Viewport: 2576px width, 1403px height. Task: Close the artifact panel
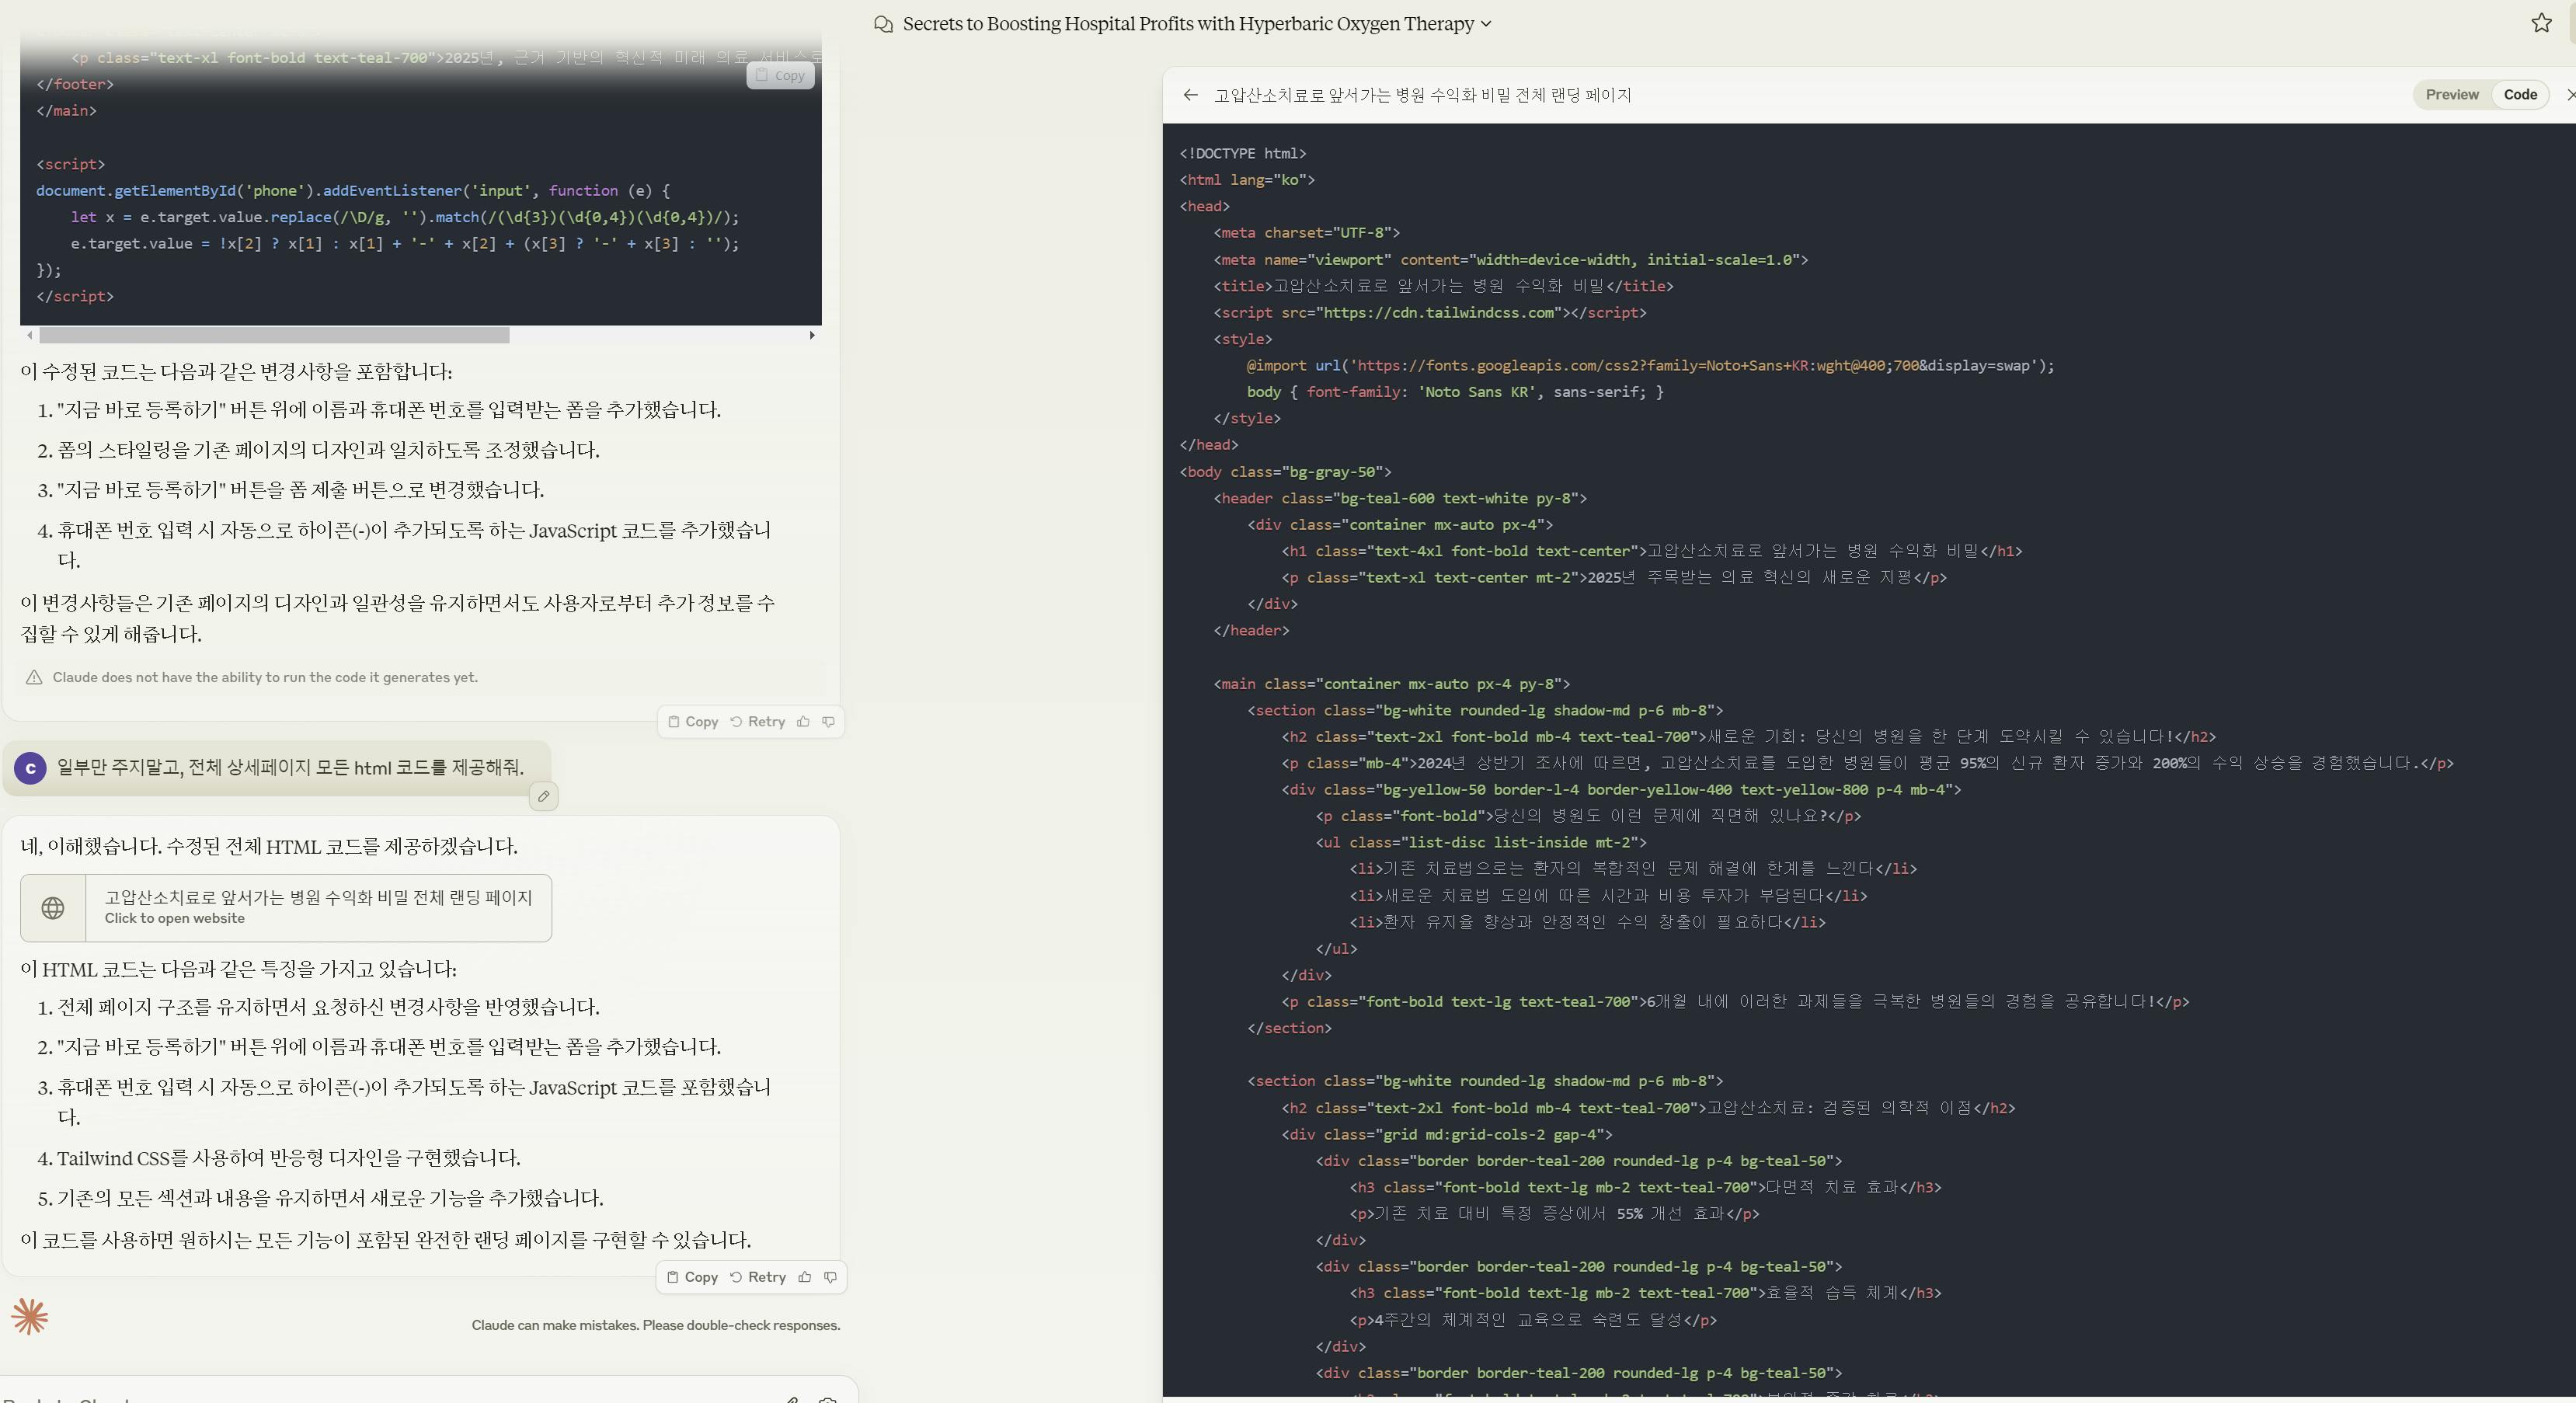point(2570,95)
